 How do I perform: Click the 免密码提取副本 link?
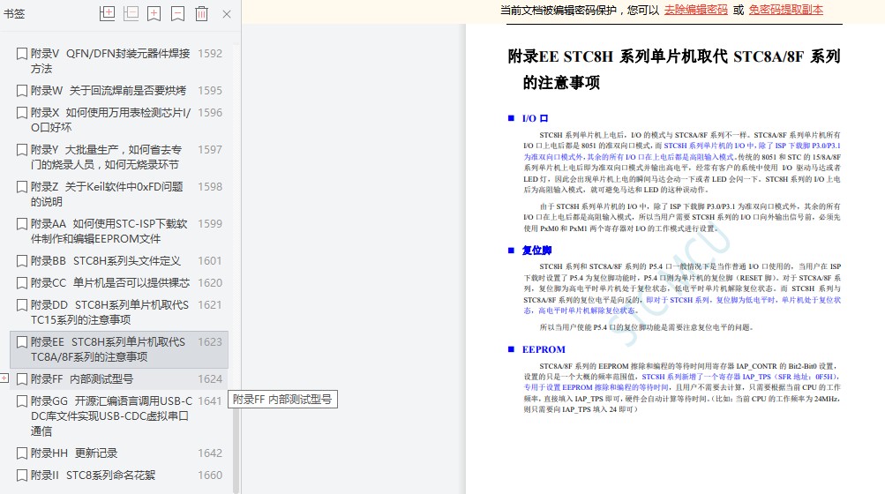[x=785, y=10]
